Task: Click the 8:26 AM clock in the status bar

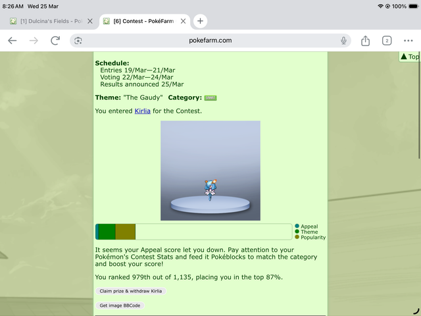Action: click(12, 6)
